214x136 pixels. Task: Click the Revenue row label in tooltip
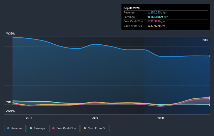coord(129,12)
